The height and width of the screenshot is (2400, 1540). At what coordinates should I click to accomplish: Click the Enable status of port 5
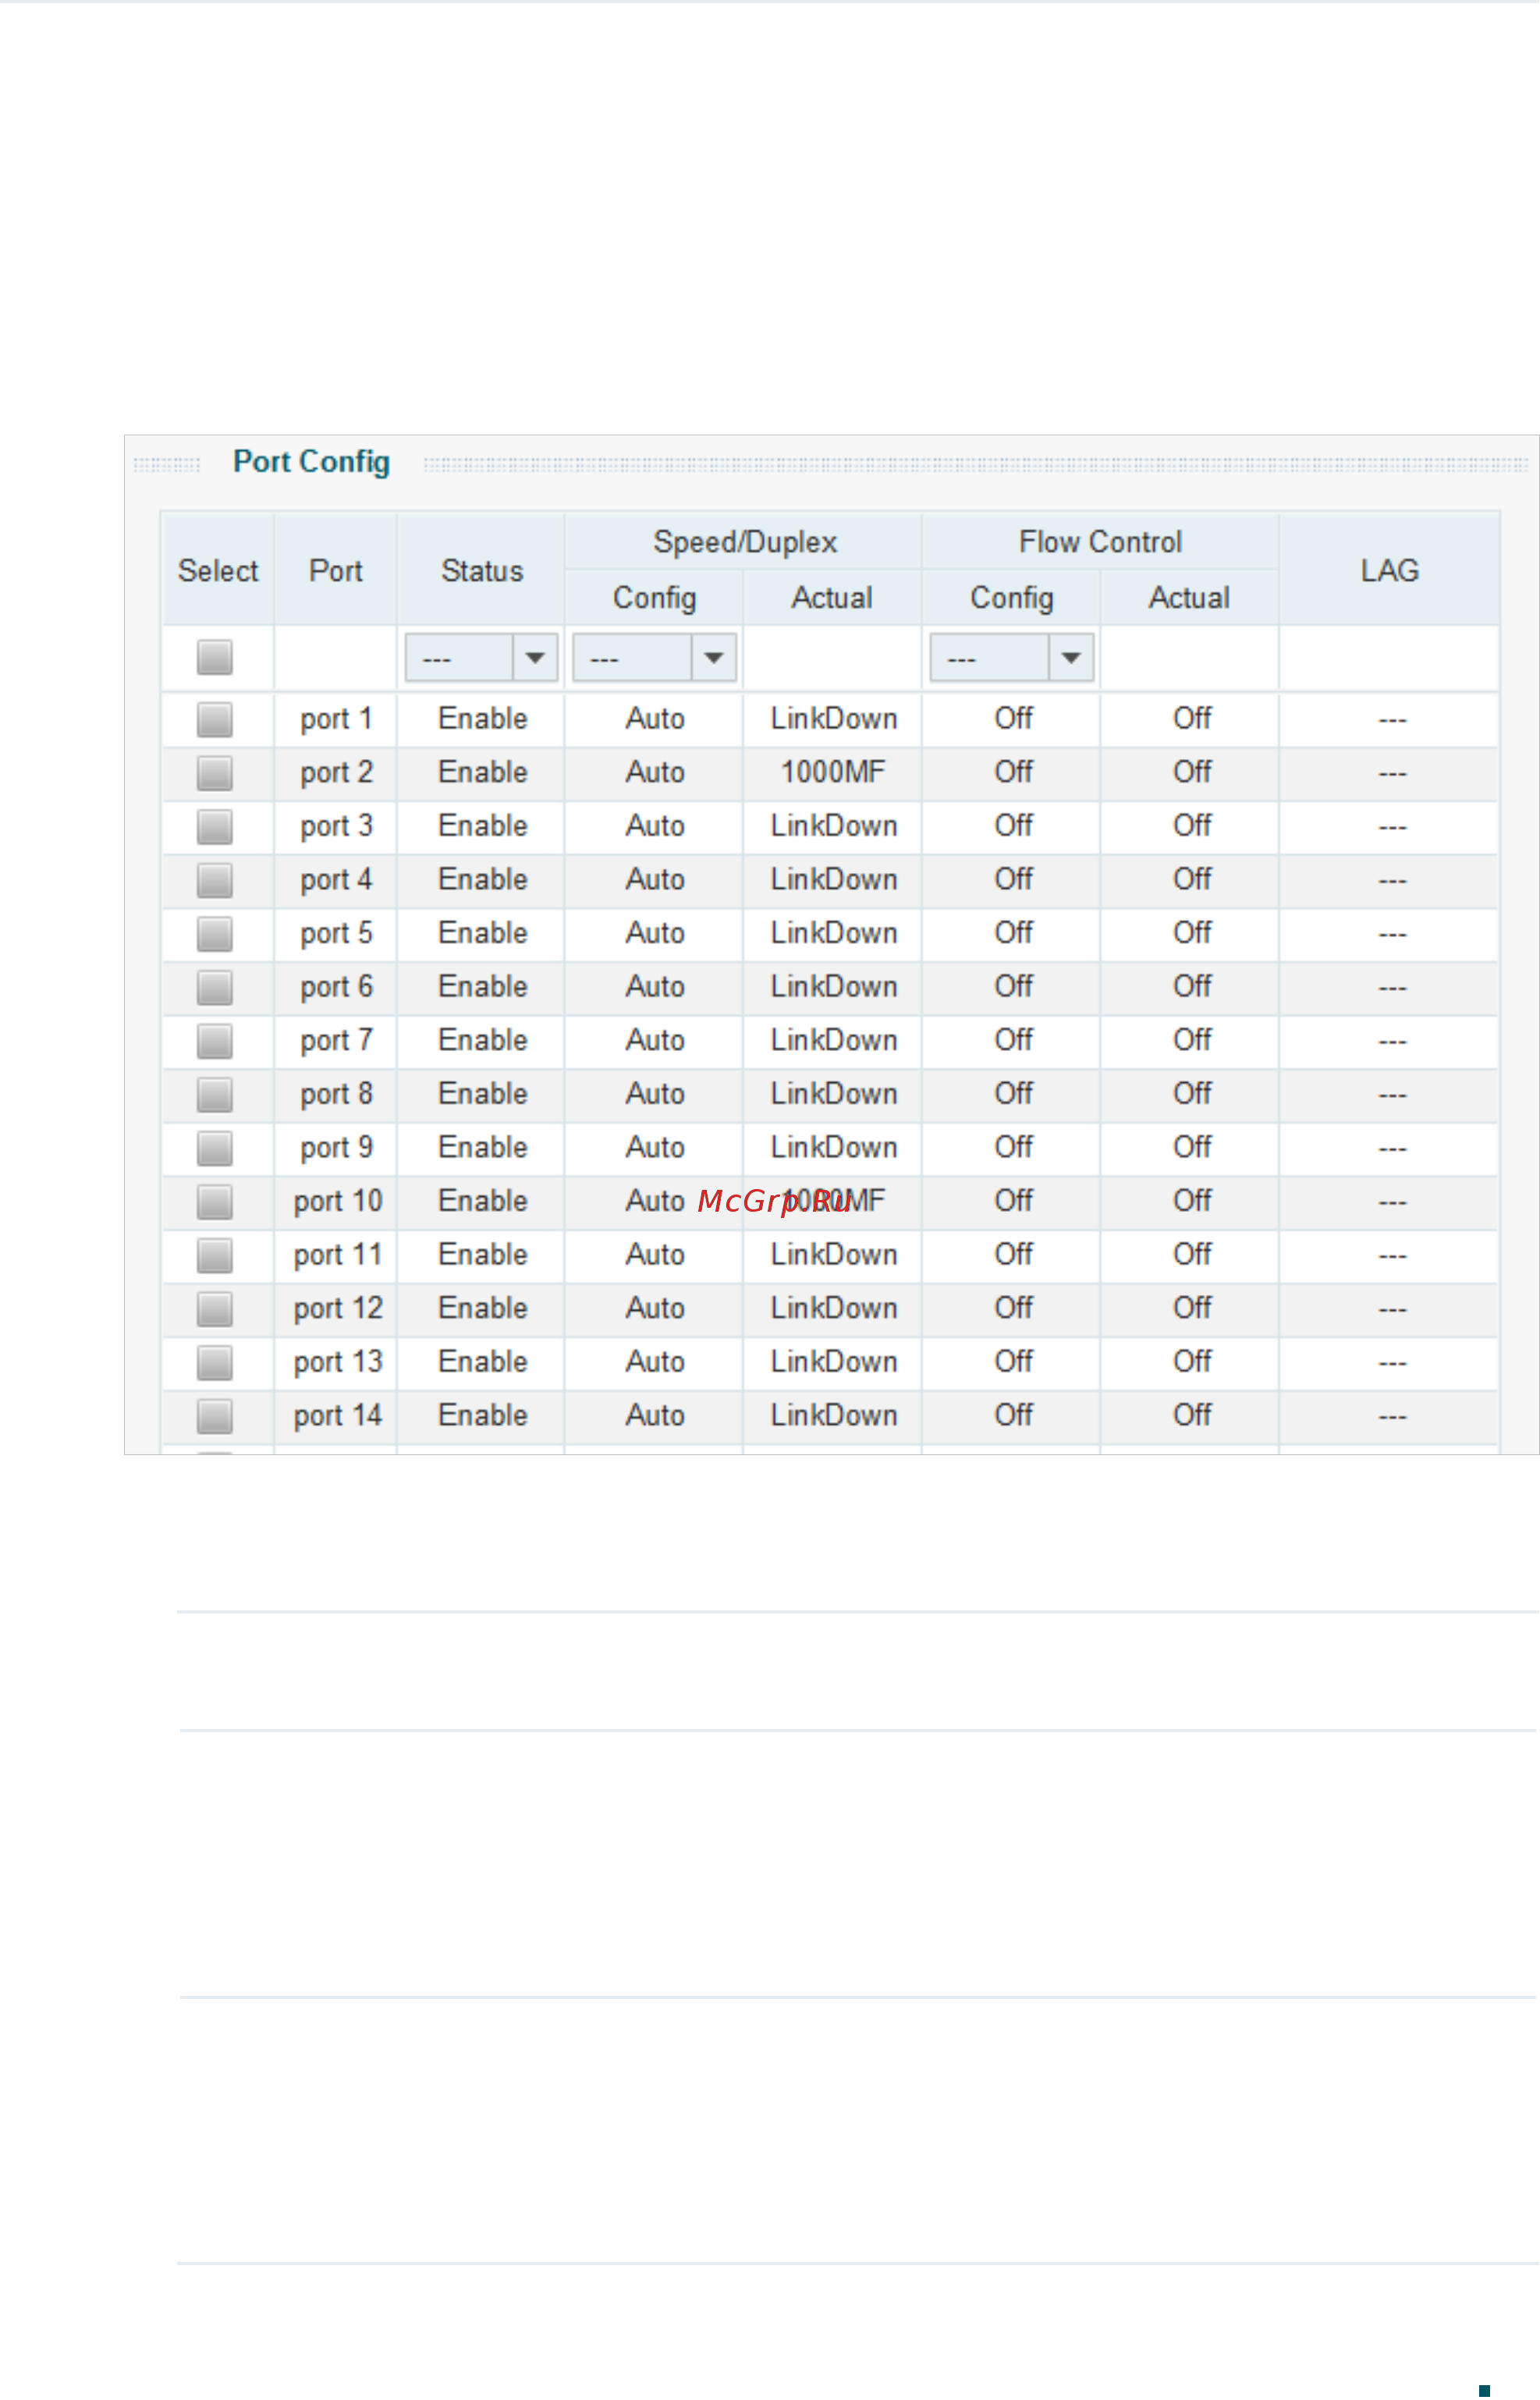(482, 933)
